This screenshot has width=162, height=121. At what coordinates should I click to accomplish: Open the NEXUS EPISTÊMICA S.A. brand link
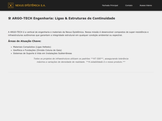27,5
